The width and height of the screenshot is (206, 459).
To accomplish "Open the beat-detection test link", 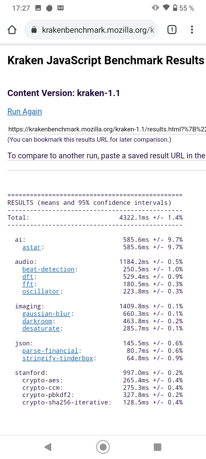I will tap(48, 269).
